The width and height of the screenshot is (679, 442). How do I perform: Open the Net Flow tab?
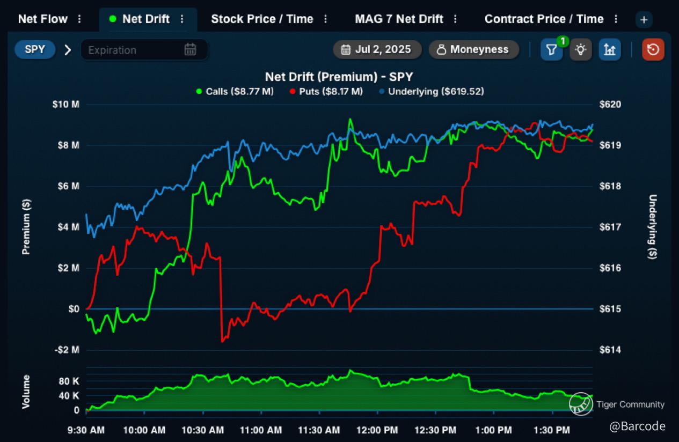tap(43, 19)
